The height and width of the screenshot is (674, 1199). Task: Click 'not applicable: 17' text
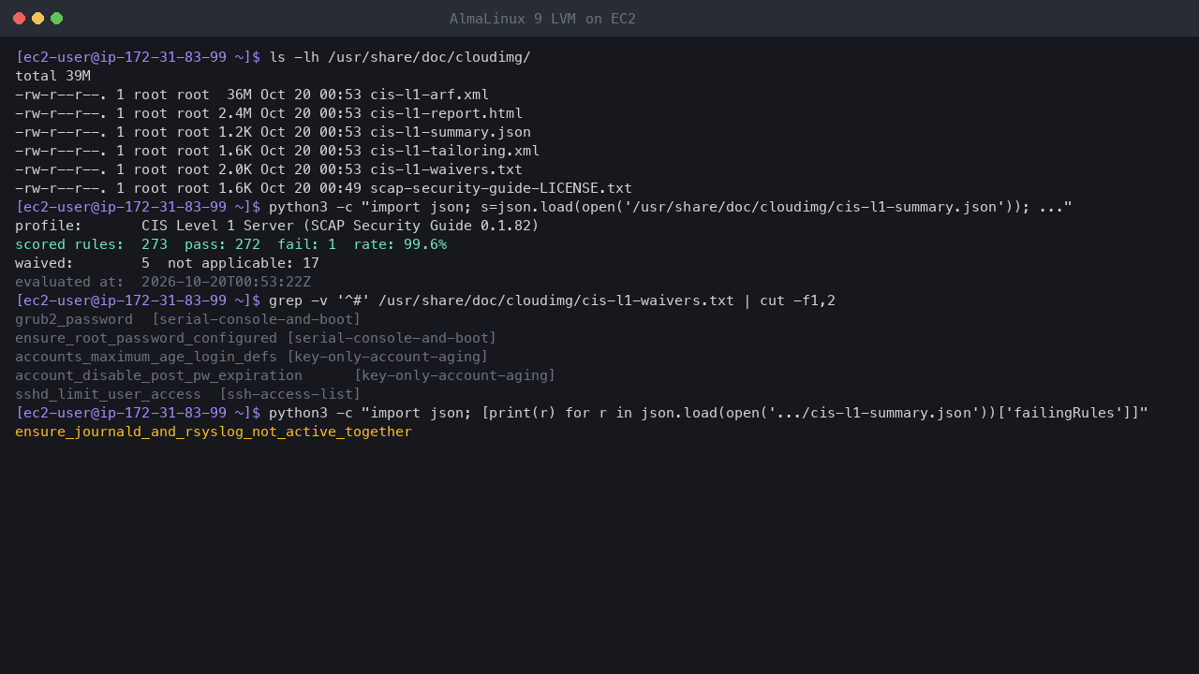click(244, 263)
